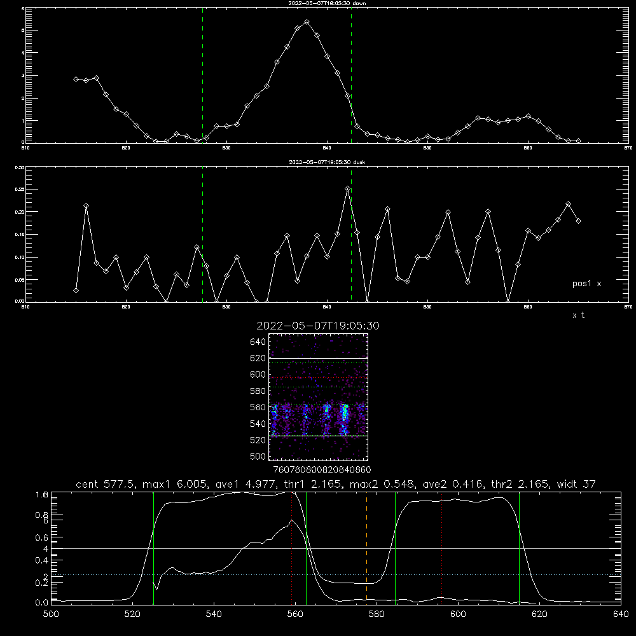The image size is (636, 636).
Task: Click the dusk plot title '2022-05-07T19:05:30 dusk'
Action: pos(327,162)
